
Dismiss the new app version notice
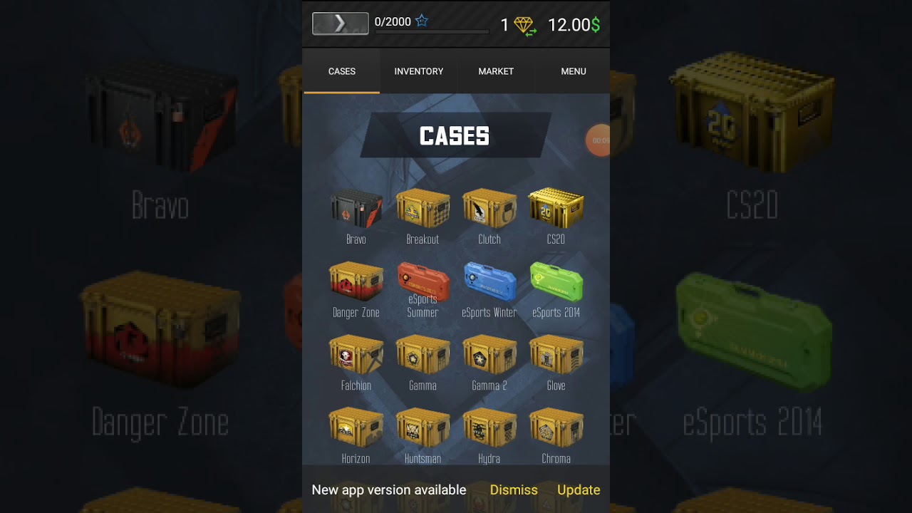click(514, 490)
